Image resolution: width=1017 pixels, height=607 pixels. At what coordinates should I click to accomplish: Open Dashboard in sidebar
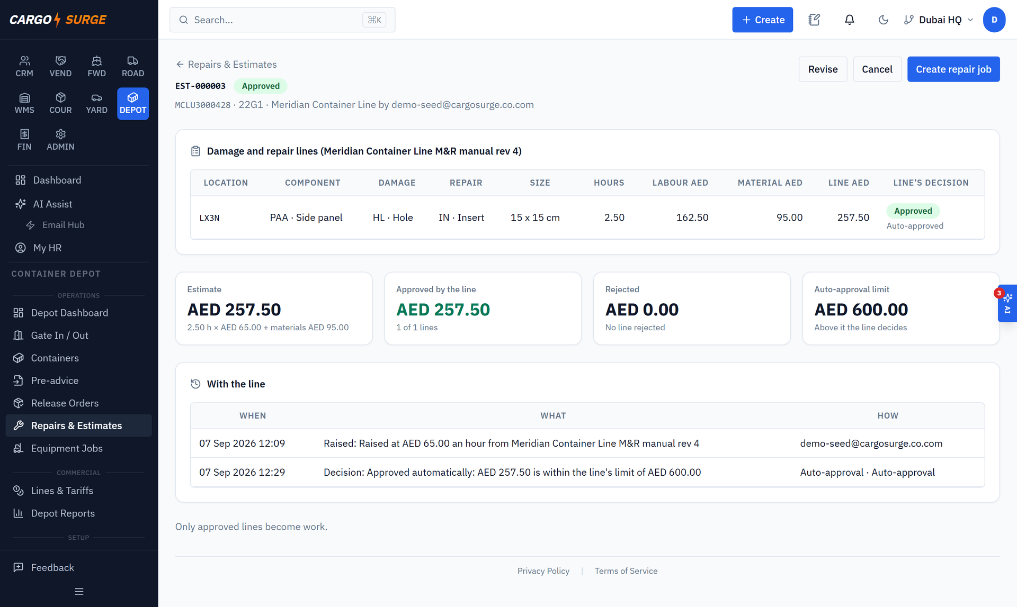79,180
